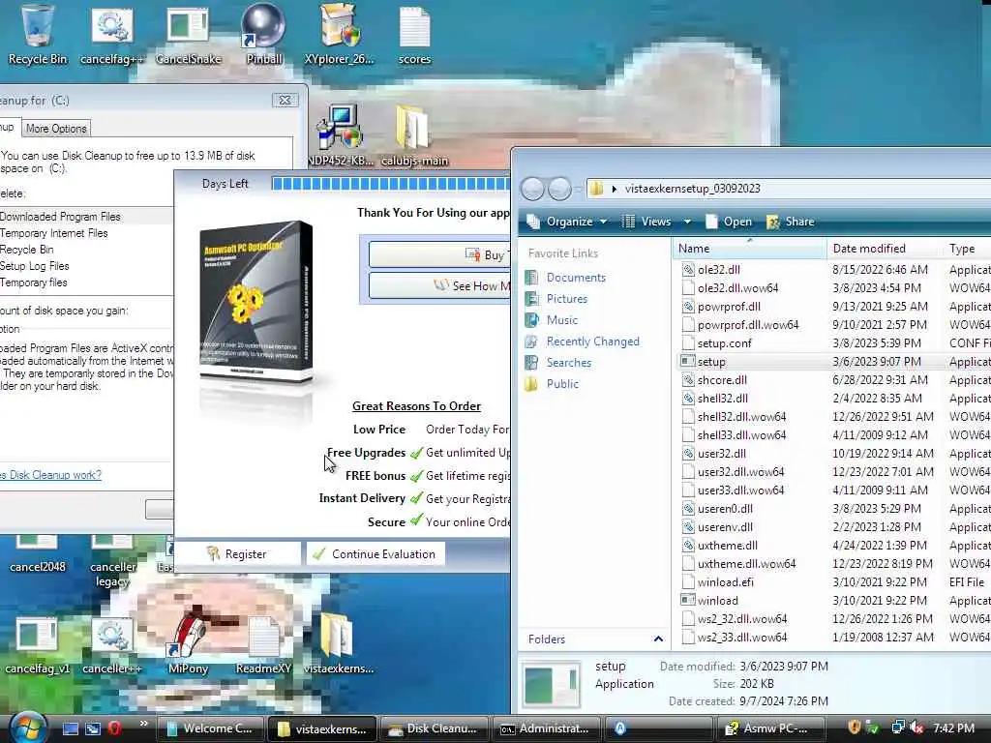Image resolution: width=991 pixels, height=743 pixels.
Task: Launch the MiPony shortcut icon
Action: [x=188, y=644]
